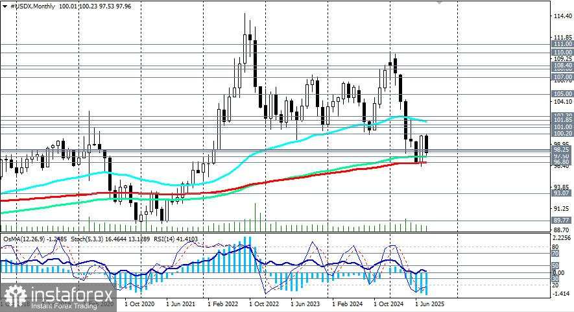
Task: Open the chart menu arrow beside #USDX
Action: [5, 6]
